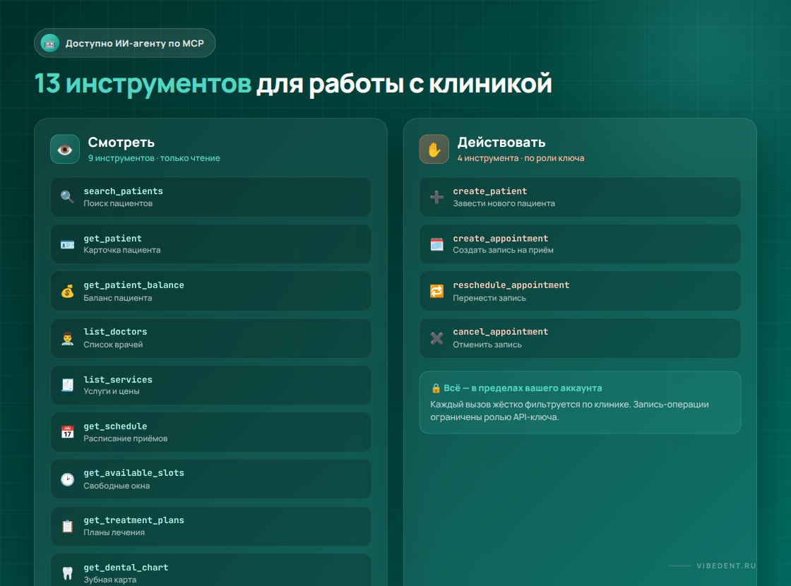This screenshot has height=586, width=791.
Task: Select the get_treatment_plans tool name
Action: pos(133,520)
